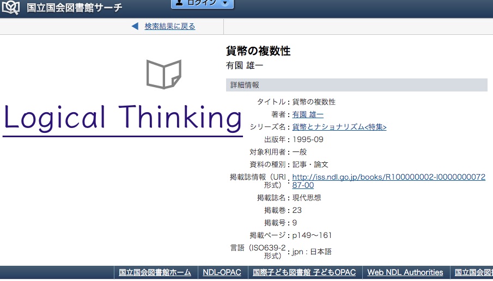Open 国際子ども図書館 子どもOPAC link
493x281 pixels.
pyautogui.click(x=304, y=272)
